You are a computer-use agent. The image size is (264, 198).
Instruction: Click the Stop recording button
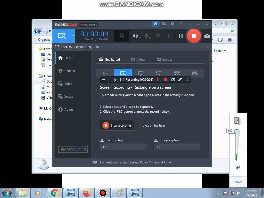[x=117, y=126]
